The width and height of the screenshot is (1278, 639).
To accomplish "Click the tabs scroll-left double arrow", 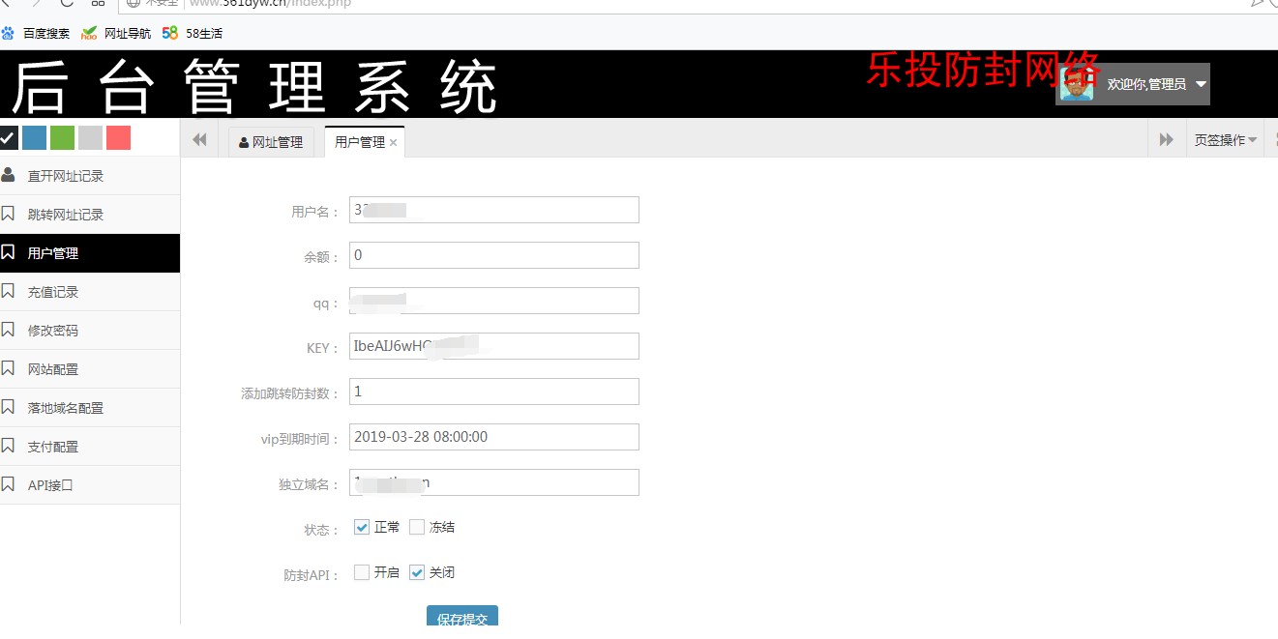I will [x=199, y=140].
